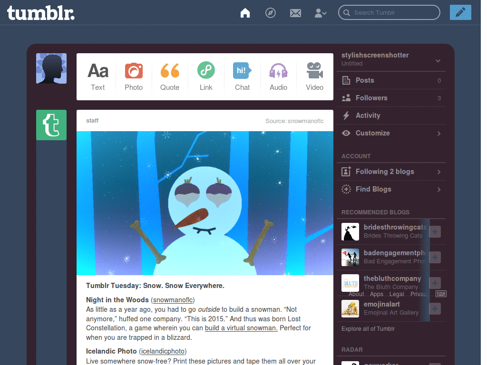Click the Find Blogs chevron arrow
The image size is (487, 365).
click(x=439, y=190)
